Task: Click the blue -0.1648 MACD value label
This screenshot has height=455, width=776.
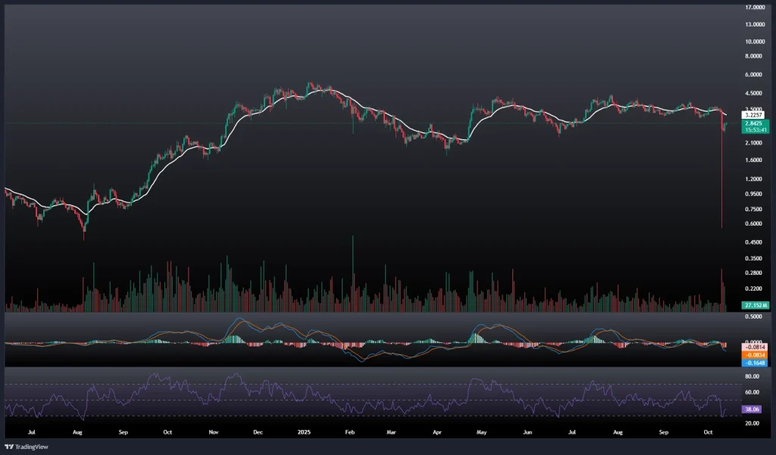Action: (x=755, y=362)
